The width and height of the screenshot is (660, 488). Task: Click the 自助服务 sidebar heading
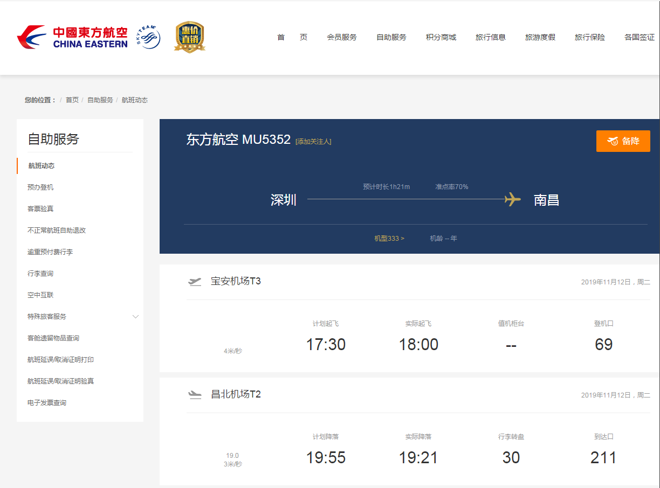[x=53, y=139]
